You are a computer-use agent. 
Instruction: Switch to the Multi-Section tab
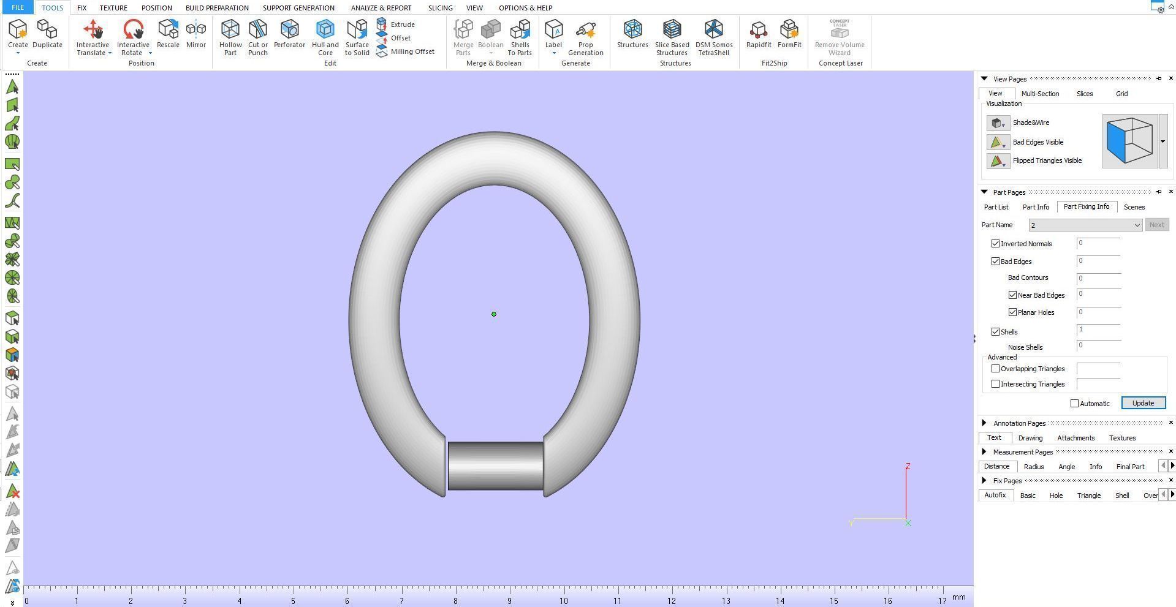click(1040, 94)
